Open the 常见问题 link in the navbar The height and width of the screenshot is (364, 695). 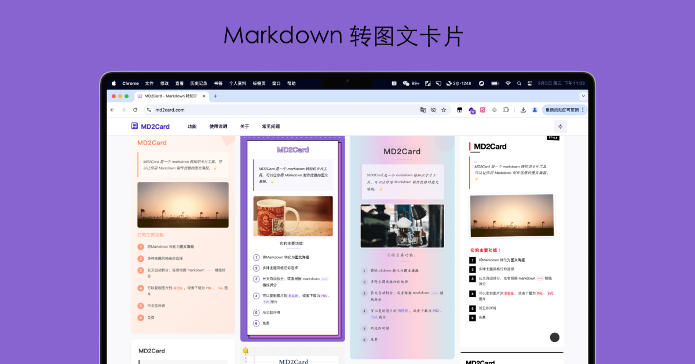(x=270, y=126)
